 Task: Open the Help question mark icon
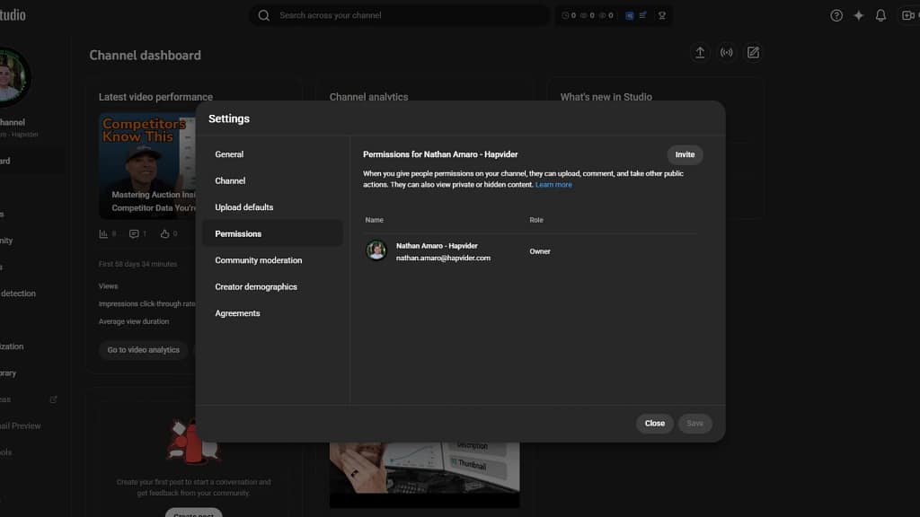click(x=836, y=16)
